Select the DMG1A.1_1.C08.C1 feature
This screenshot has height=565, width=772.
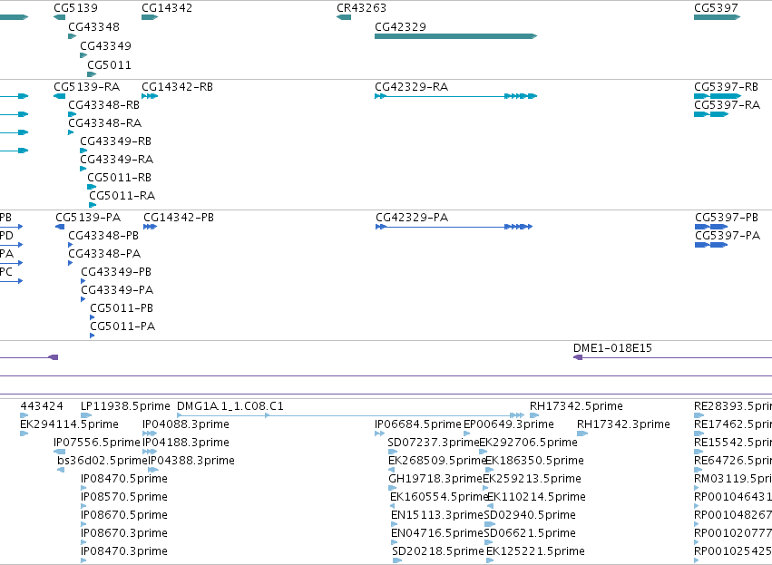(350, 415)
